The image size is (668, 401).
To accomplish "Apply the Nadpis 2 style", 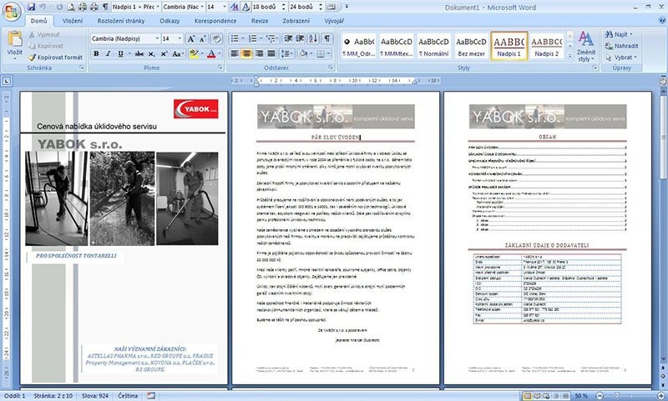I will [546, 46].
